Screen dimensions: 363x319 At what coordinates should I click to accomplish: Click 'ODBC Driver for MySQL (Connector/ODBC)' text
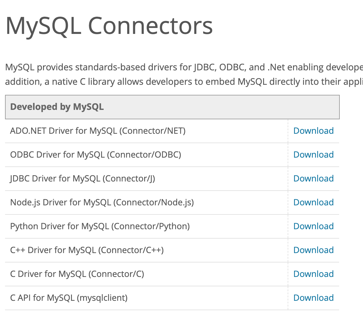(x=95, y=155)
